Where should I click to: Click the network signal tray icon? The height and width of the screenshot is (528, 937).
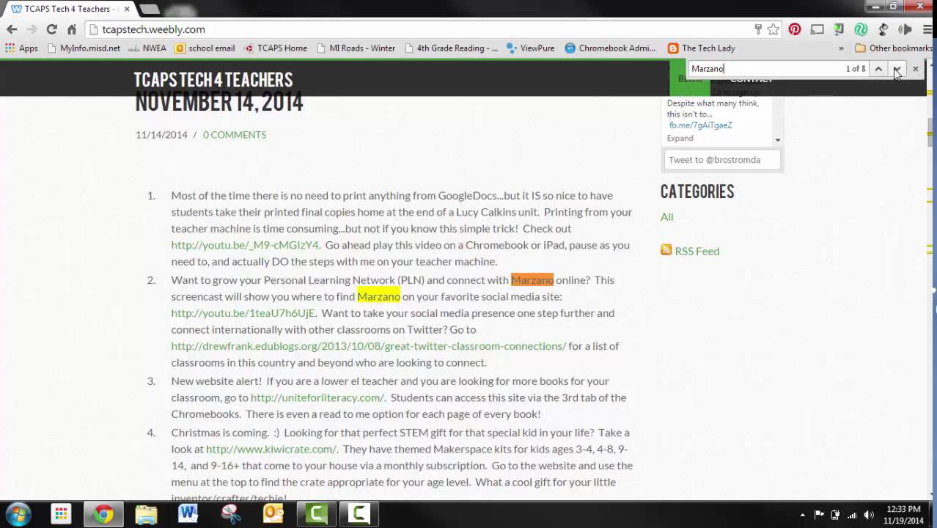852,515
